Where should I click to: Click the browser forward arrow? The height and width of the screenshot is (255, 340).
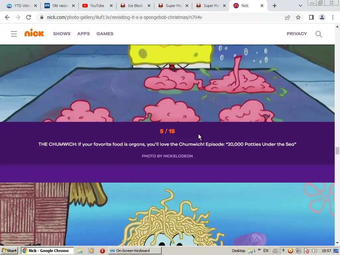(18, 17)
